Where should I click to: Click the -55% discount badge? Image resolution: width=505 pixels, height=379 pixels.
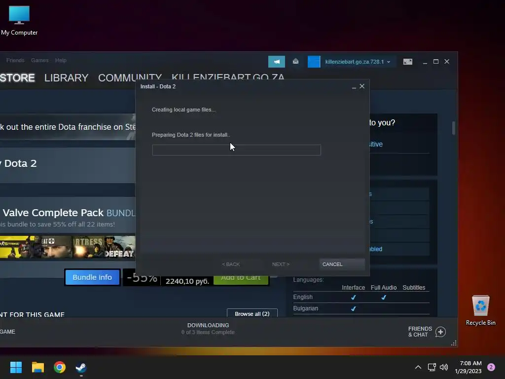142,277
